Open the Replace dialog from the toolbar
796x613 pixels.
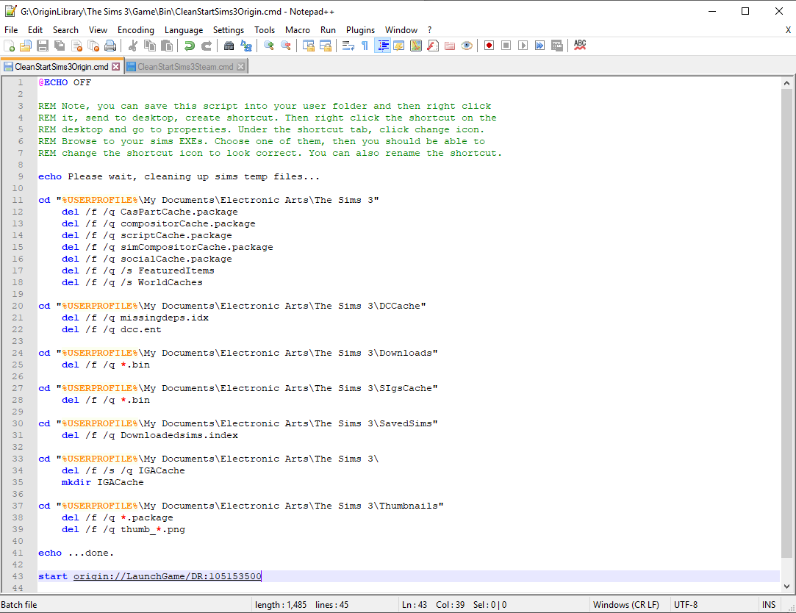[x=246, y=46]
